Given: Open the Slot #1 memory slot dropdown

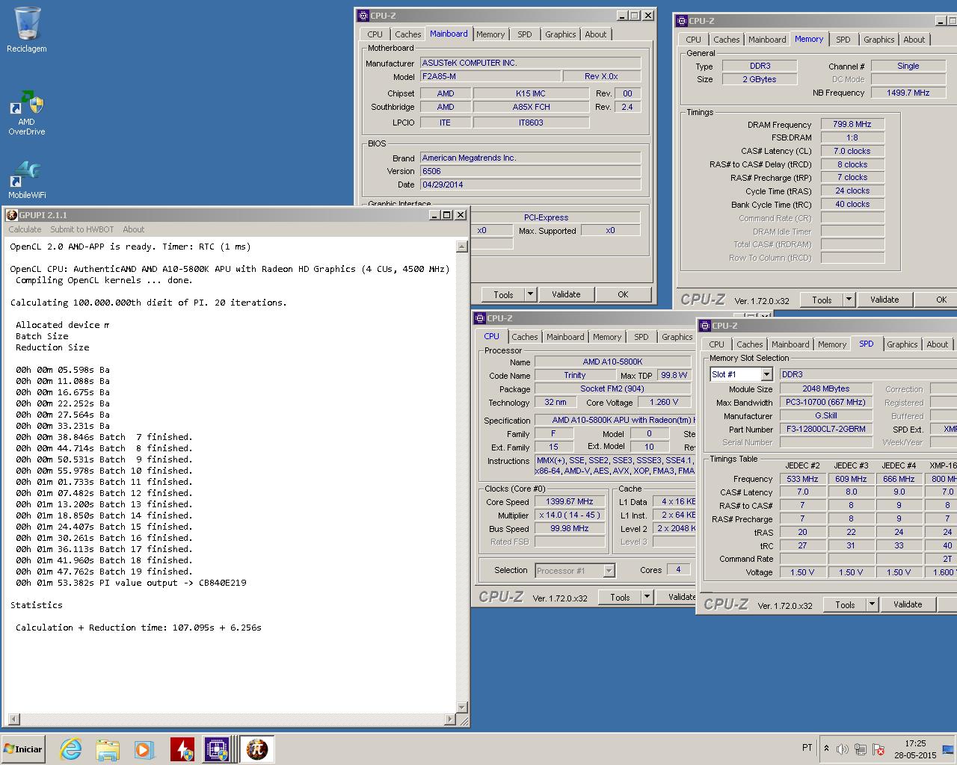Looking at the screenshot, I should coord(766,374).
